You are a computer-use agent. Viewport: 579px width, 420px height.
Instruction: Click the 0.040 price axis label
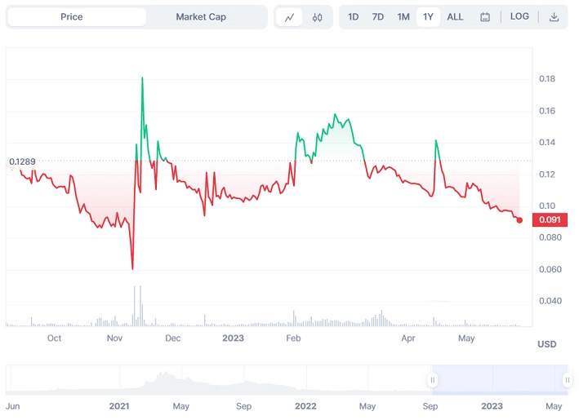tap(550, 301)
